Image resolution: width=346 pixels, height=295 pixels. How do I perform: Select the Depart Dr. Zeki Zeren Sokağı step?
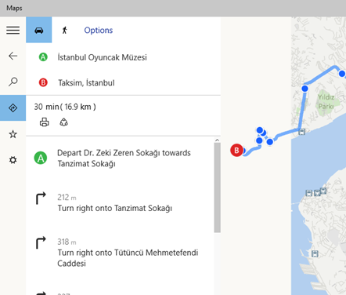[120, 158]
